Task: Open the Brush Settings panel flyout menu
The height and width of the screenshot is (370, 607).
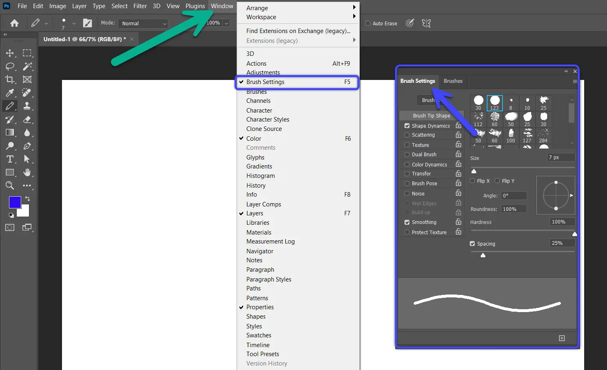Action: [575, 81]
